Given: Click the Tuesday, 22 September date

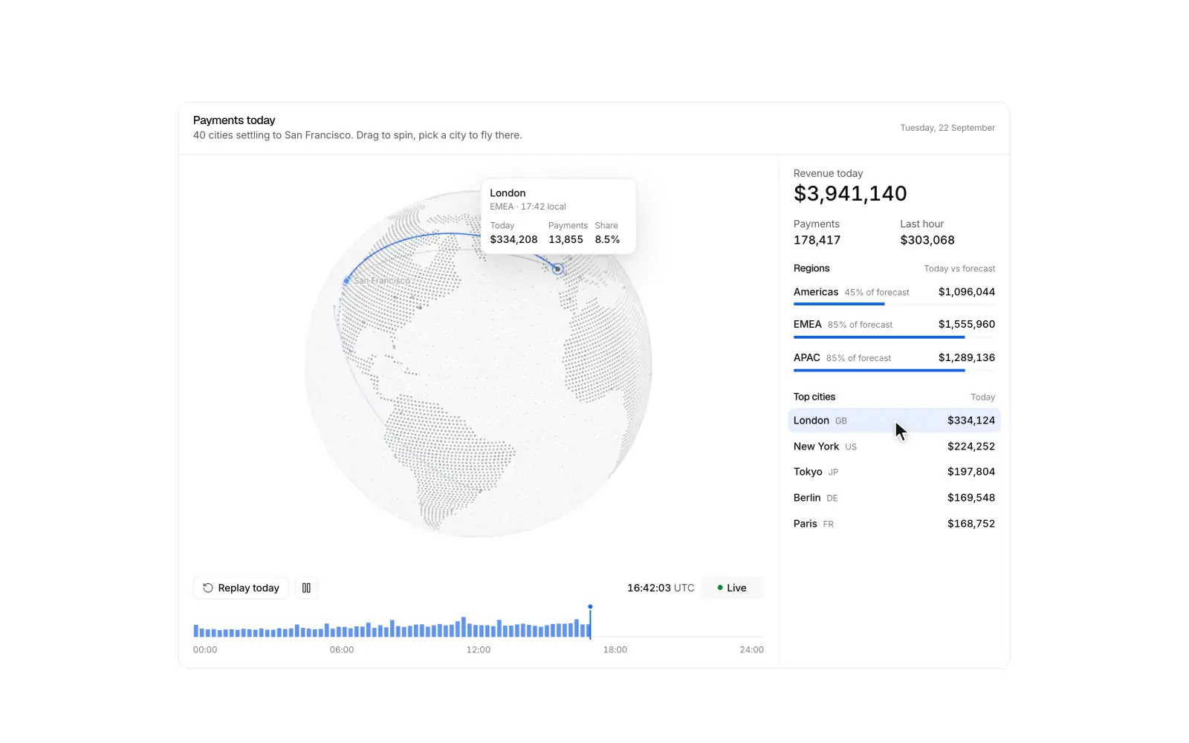Looking at the screenshot, I should click(947, 128).
